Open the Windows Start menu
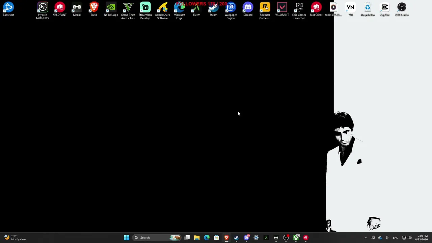Image resolution: width=432 pixels, height=243 pixels. click(126, 238)
